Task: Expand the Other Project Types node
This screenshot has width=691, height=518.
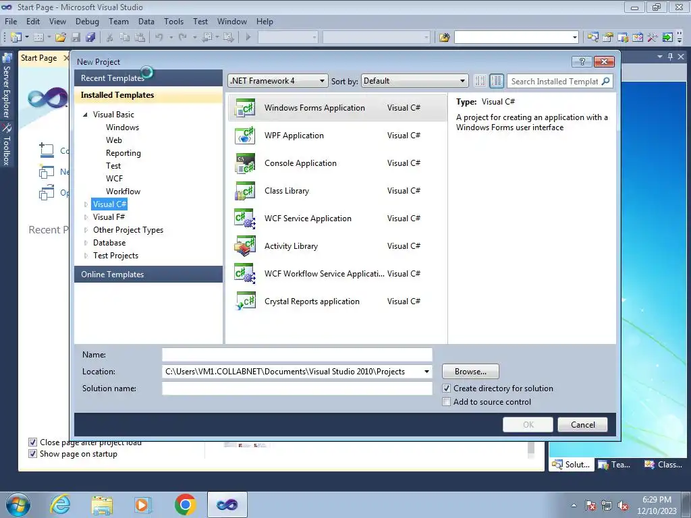Action: tap(86, 230)
